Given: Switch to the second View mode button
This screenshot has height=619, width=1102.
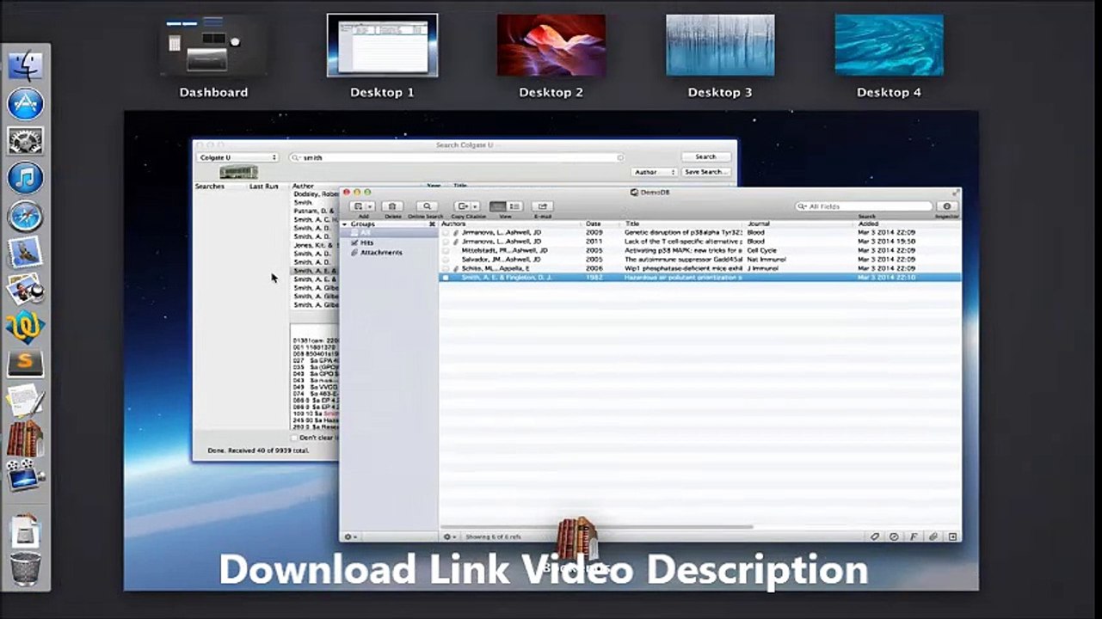Looking at the screenshot, I should 514,206.
